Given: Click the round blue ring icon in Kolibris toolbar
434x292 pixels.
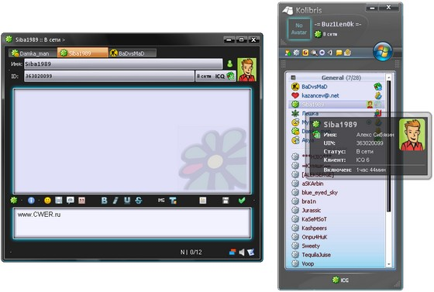Looking at the screenshot, I should [x=322, y=53].
